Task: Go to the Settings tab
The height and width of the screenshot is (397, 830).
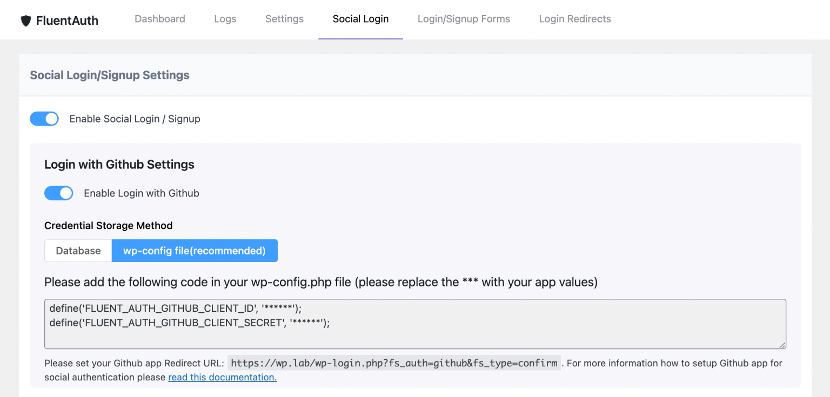Action: point(284,19)
